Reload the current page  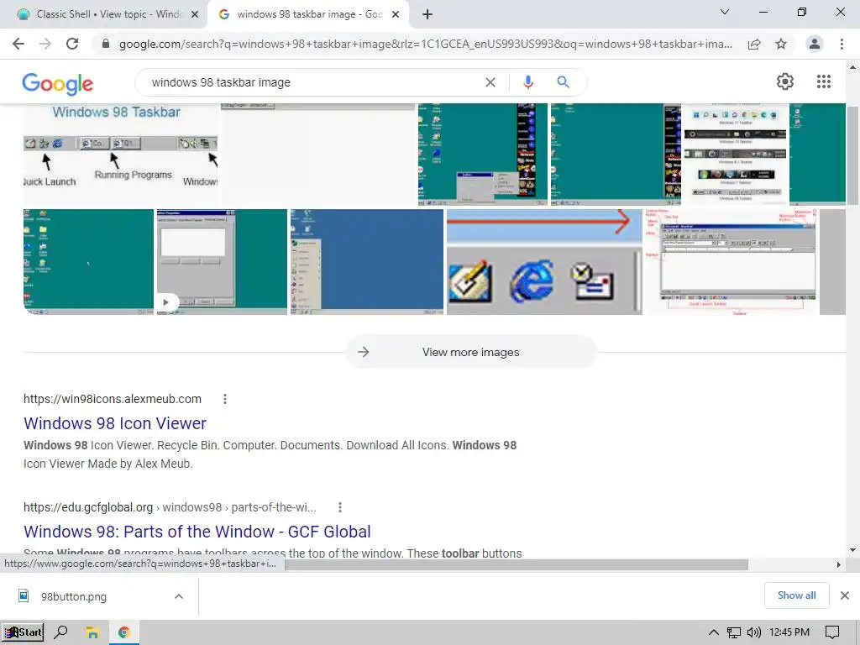click(x=72, y=44)
